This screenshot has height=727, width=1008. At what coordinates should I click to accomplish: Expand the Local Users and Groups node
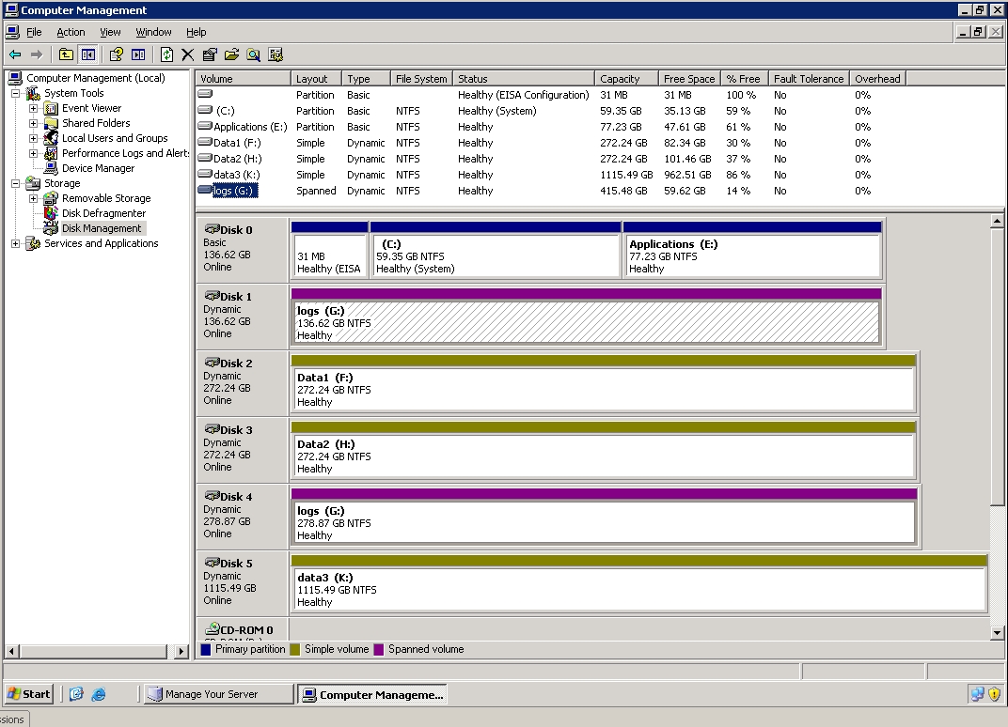34,138
